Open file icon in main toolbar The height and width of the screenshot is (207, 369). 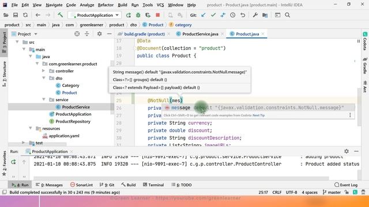pyautogui.click(x=6, y=16)
